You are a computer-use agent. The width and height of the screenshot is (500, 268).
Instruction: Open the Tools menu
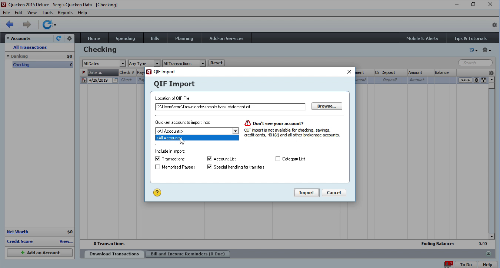47,13
